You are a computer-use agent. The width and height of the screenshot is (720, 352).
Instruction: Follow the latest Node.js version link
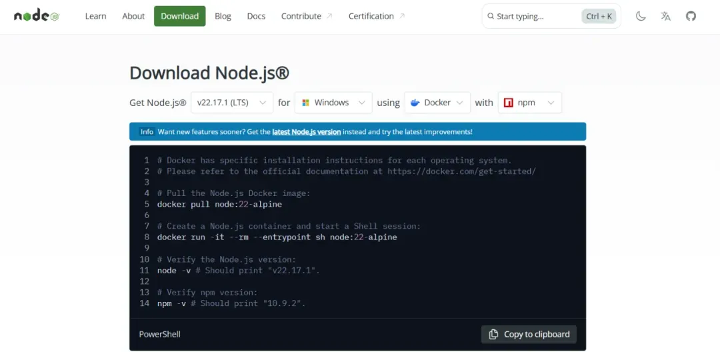[x=306, y=132]
